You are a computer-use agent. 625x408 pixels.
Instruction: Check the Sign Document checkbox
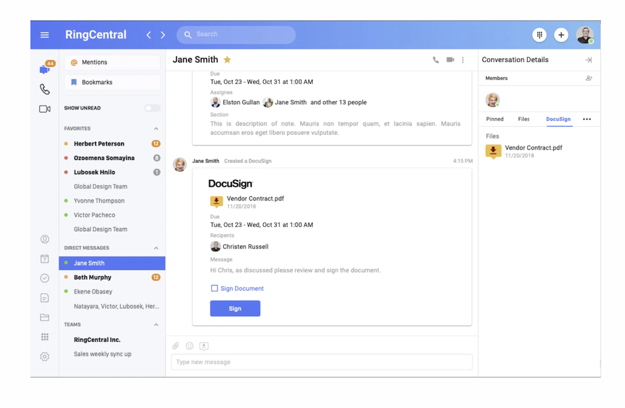pyautogui.click(x=214, y=288)
